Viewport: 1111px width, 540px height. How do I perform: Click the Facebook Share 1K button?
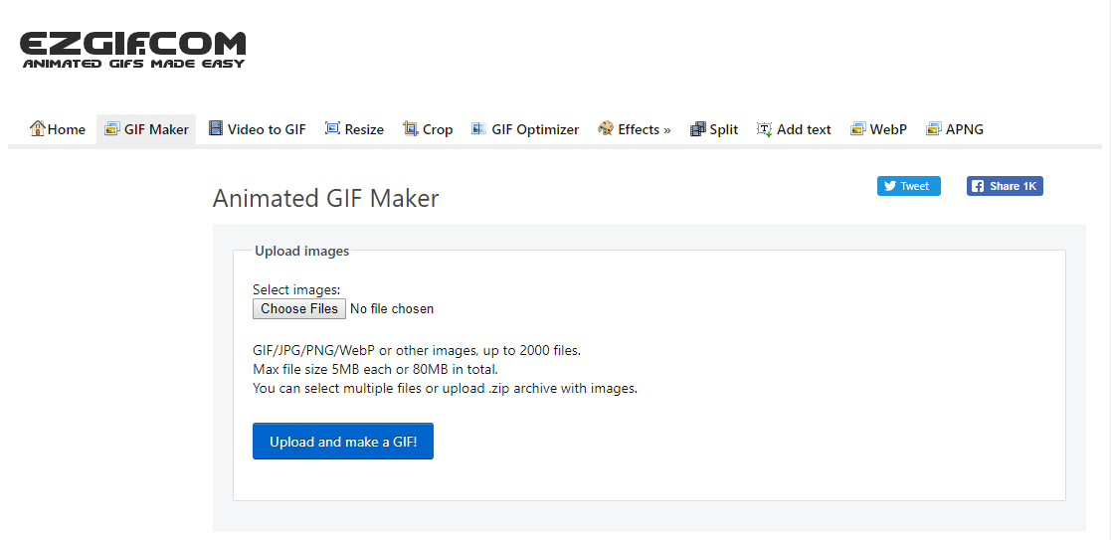tap(1005, 186)
